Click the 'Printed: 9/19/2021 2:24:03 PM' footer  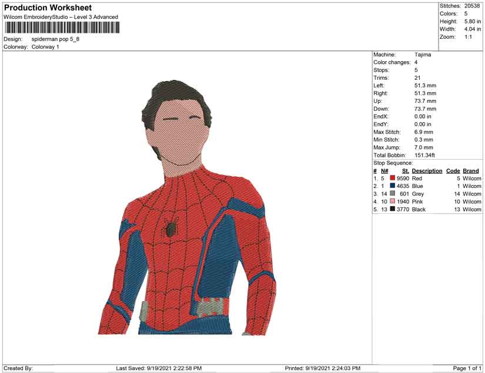coord(323,368)
